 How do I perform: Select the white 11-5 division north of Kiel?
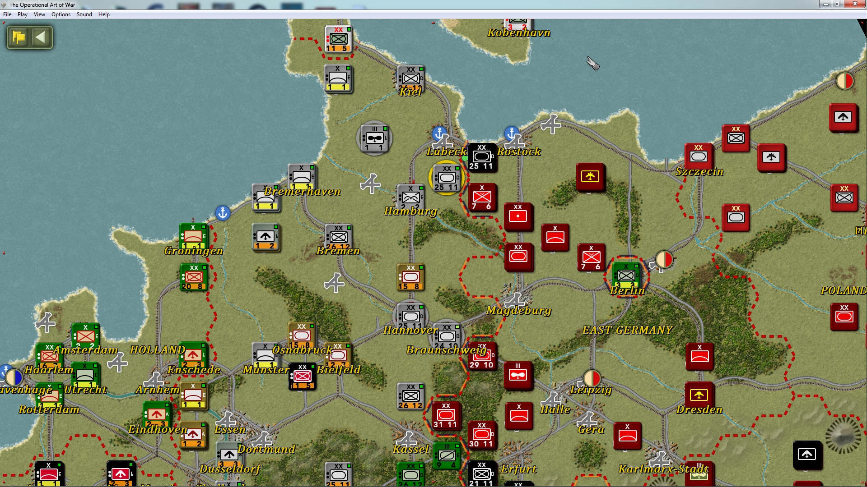pos(338,39)
